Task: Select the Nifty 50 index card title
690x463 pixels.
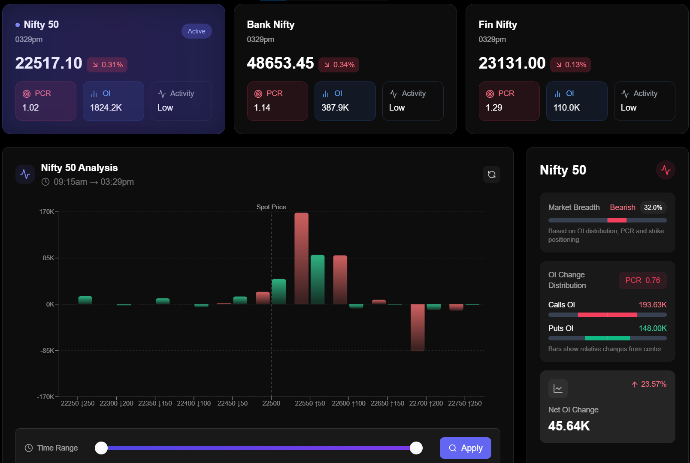Action: [x=41, y=24]
